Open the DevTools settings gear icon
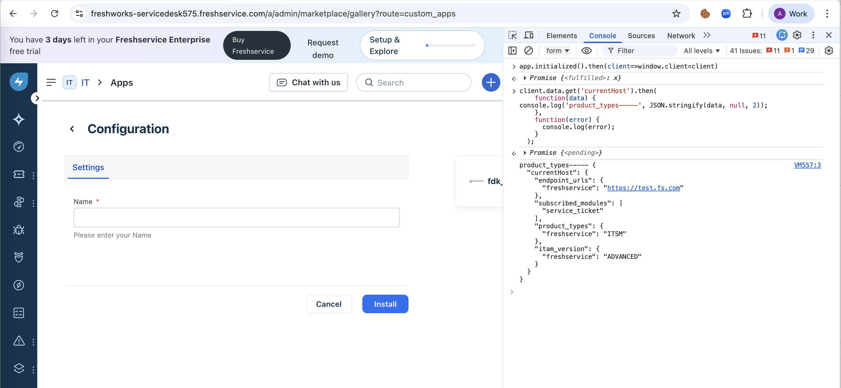The width and height of the screenshot is (841, 388). tap(797, 35)
